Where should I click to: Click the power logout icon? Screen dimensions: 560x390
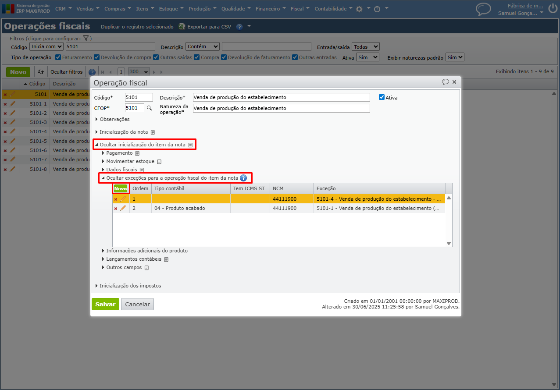552,9
